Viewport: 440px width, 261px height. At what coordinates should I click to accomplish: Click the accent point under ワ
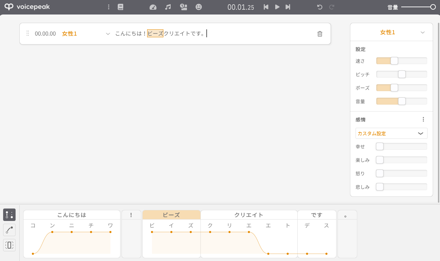click(x=110, y=232)
